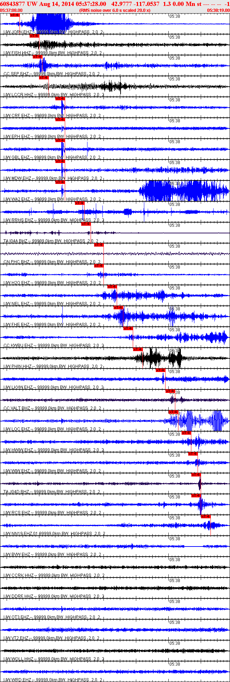This screenshot has height=682, width=230.
Task: Select the RMS noise scaling caption
Action: click(115, 10)
